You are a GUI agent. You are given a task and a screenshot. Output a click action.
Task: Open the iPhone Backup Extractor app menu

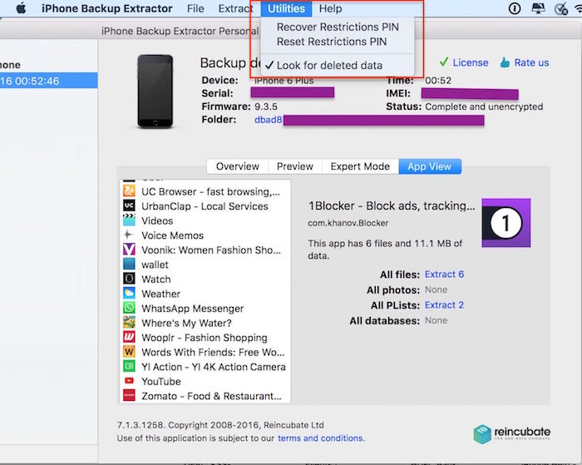(x=107, y=8)
